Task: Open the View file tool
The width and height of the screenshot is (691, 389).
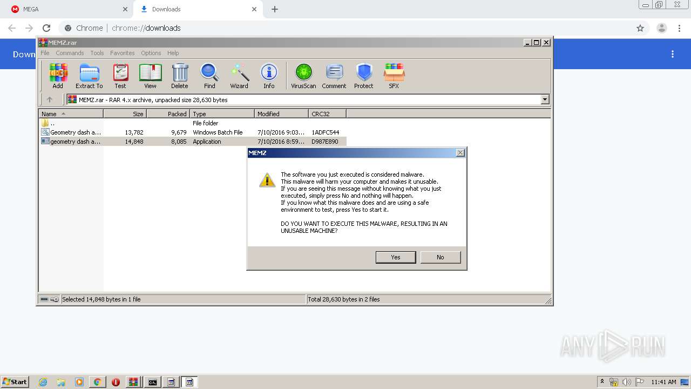Action: pyautogui.click(x=150, y=76)
